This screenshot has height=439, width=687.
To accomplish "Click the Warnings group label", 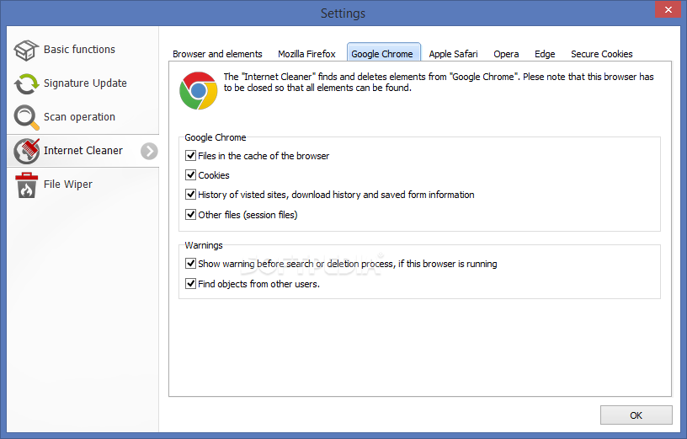I will click(x=204, y=245).
